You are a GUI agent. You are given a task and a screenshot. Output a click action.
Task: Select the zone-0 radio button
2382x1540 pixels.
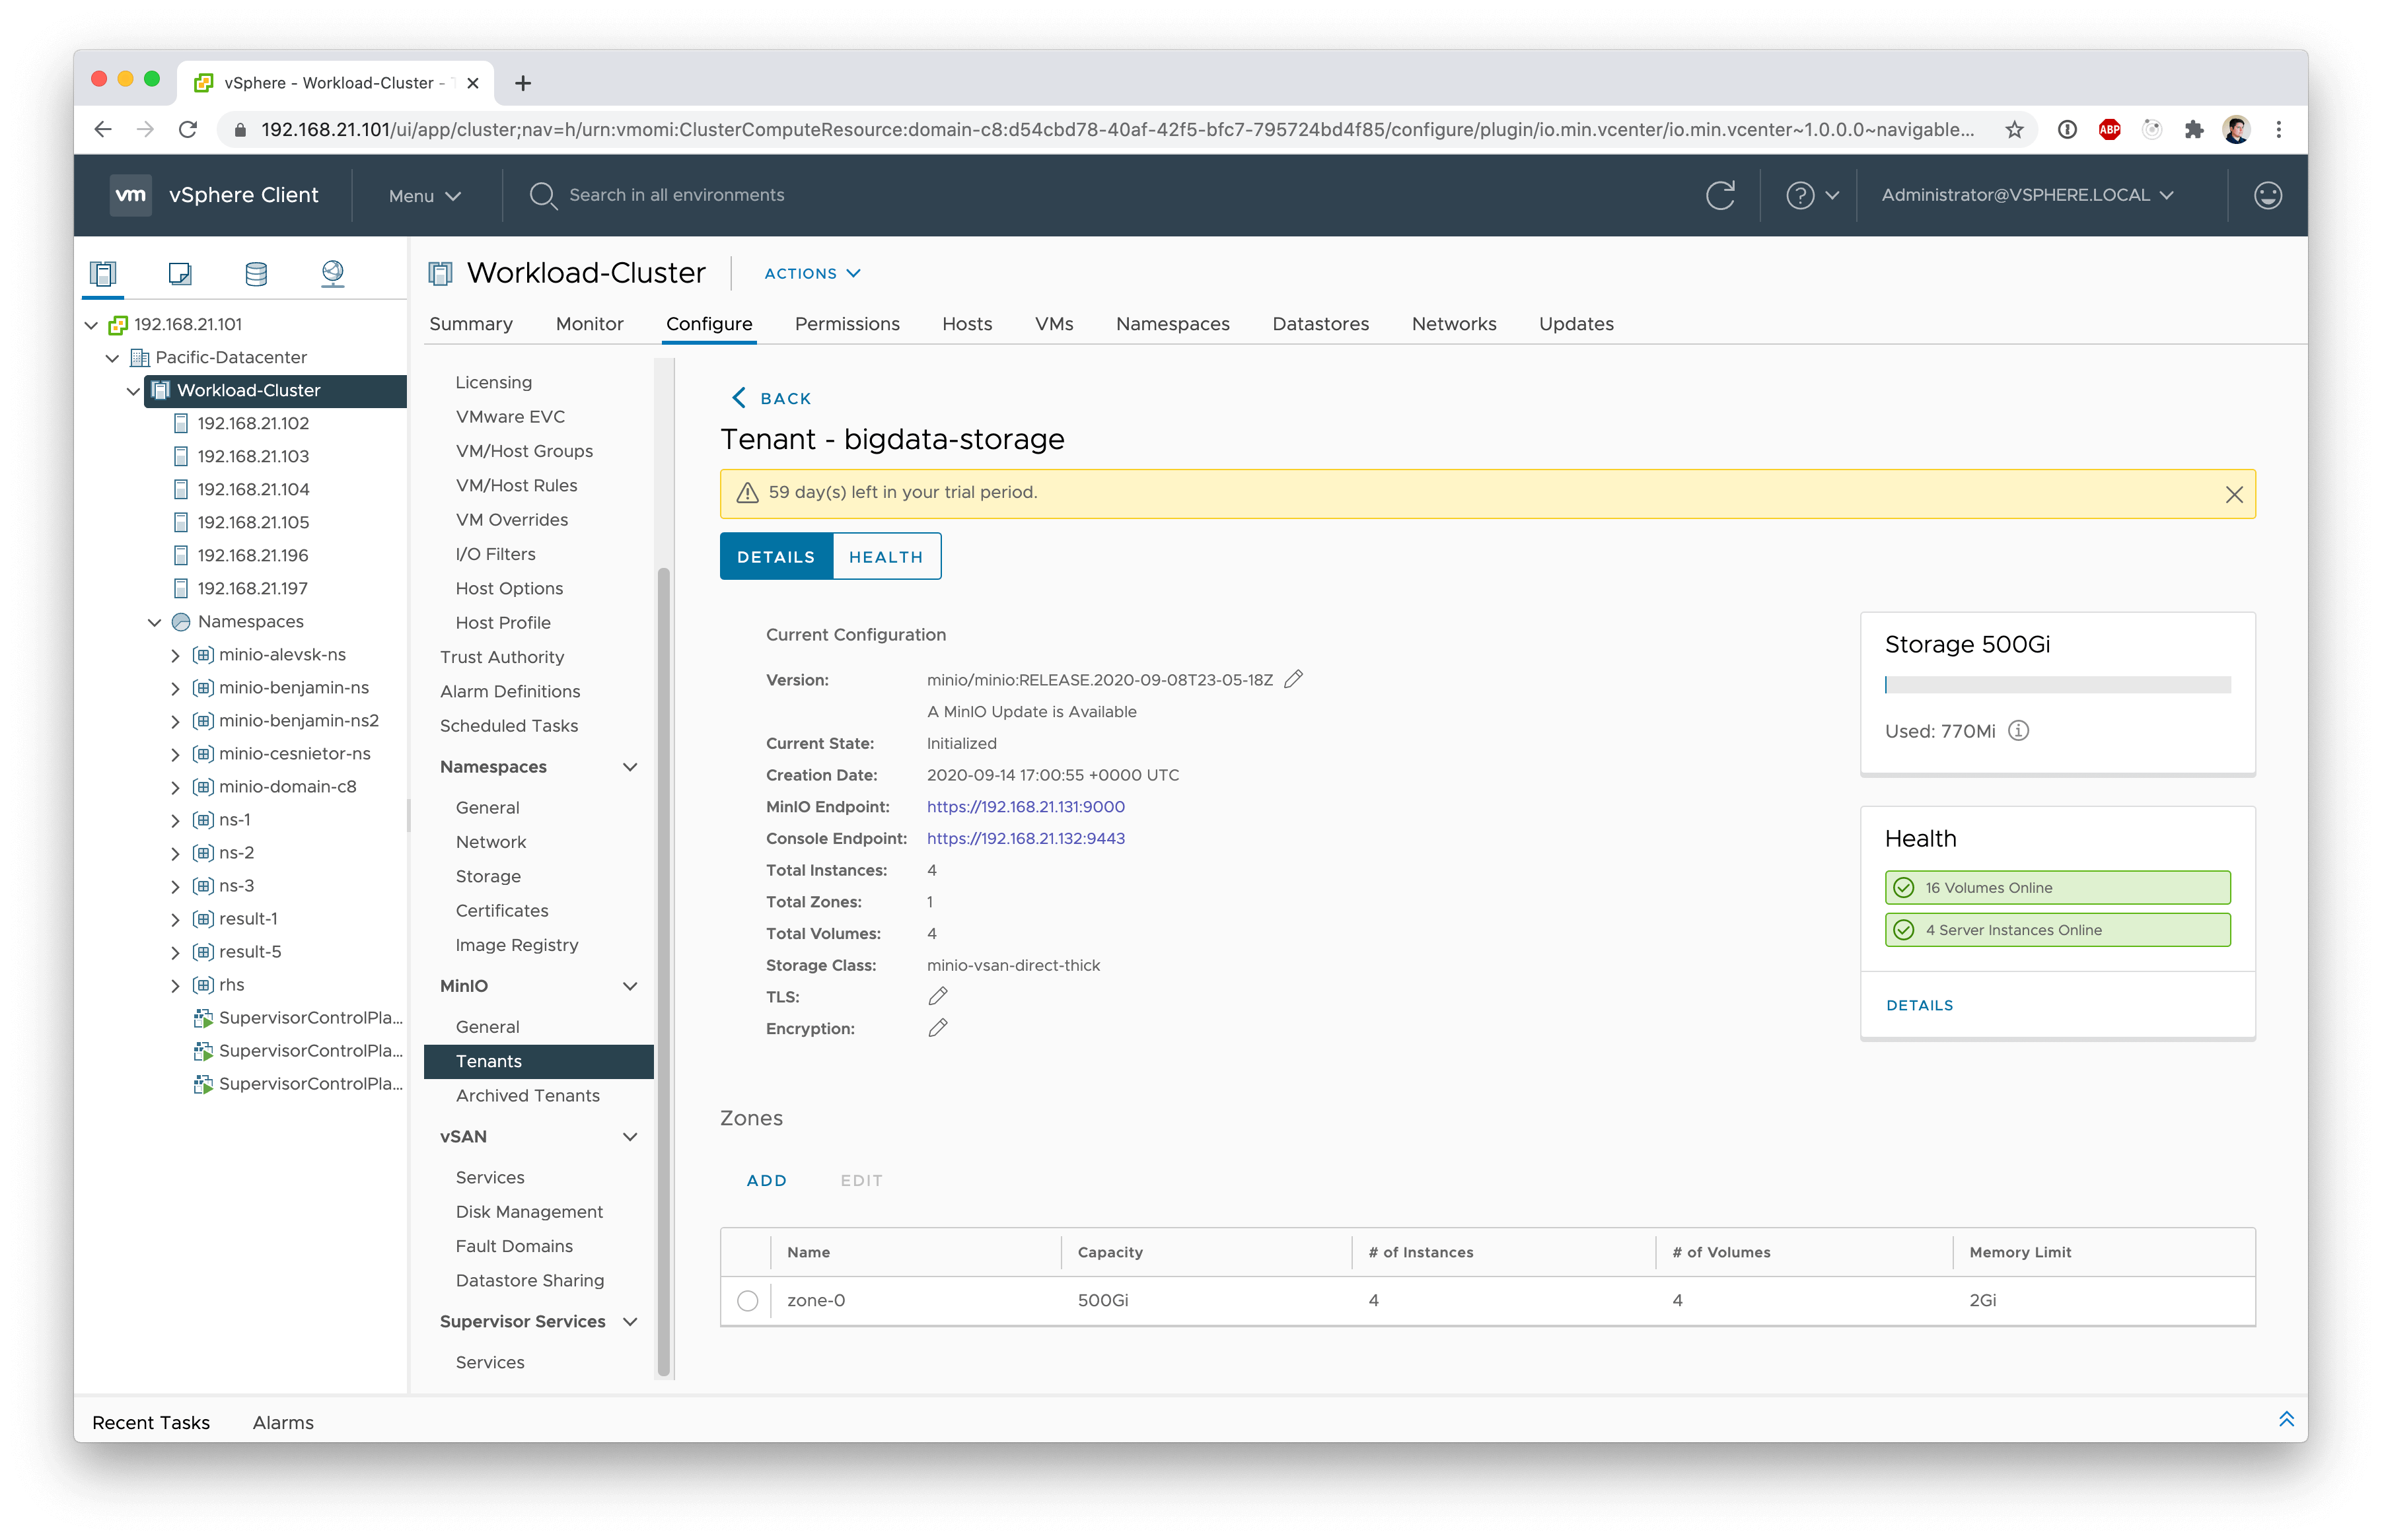pyautogui.click(x=747, y=1301)
